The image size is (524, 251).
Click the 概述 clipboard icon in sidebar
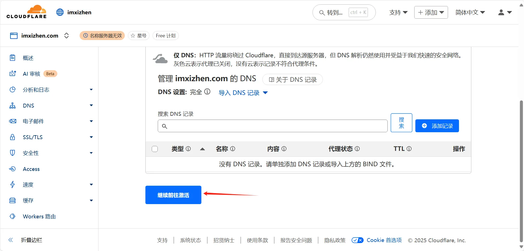(x=13, y=58)
